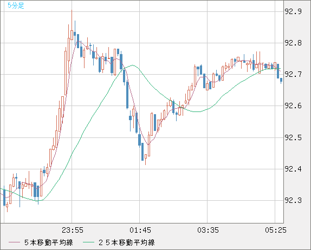311x250 pixels.
Task: Click the 92.9 price axis label
Action: 293,12
